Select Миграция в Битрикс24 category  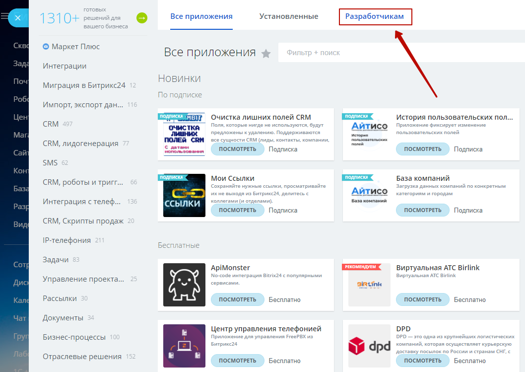(x=84, y=85)
